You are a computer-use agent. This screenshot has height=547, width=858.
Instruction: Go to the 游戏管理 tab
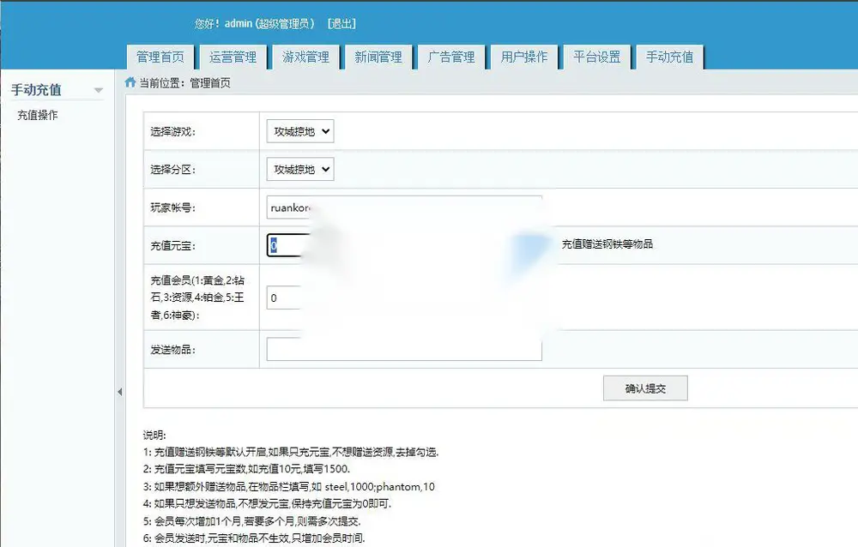click(x=306, y=57)
